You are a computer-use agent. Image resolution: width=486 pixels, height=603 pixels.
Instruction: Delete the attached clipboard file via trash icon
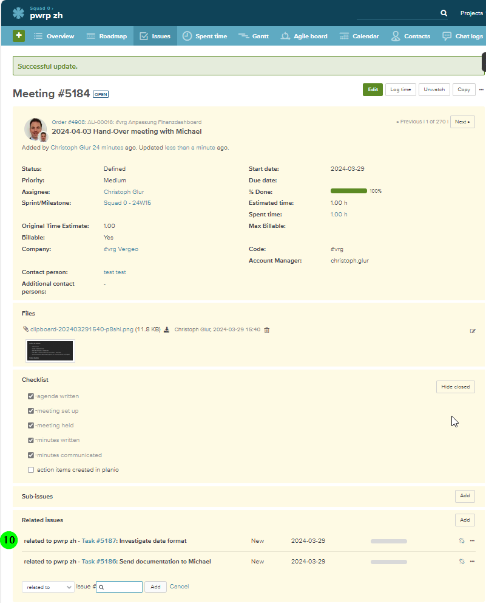(267, 330)
